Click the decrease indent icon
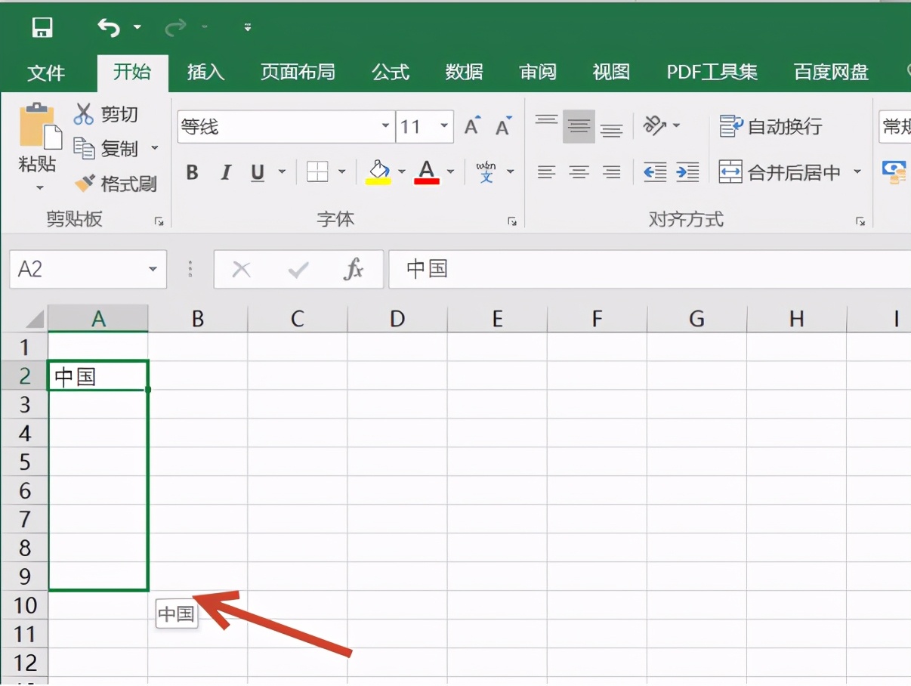The width and height of the screenshot is (911, 686). 655,173
